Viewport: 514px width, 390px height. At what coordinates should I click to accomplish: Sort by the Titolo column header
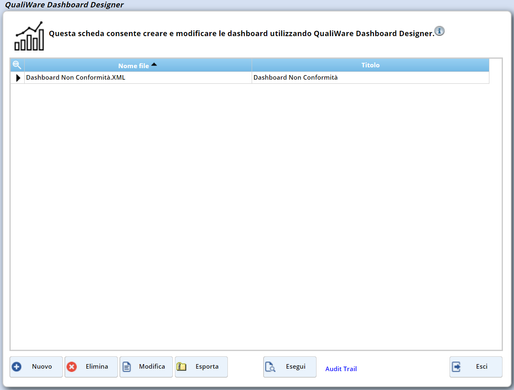click(370, 65)
